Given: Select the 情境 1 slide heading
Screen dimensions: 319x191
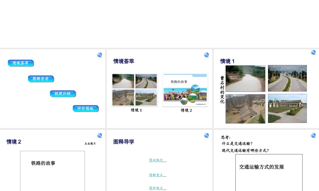Looking at the screenshot, I should (227, 61).
